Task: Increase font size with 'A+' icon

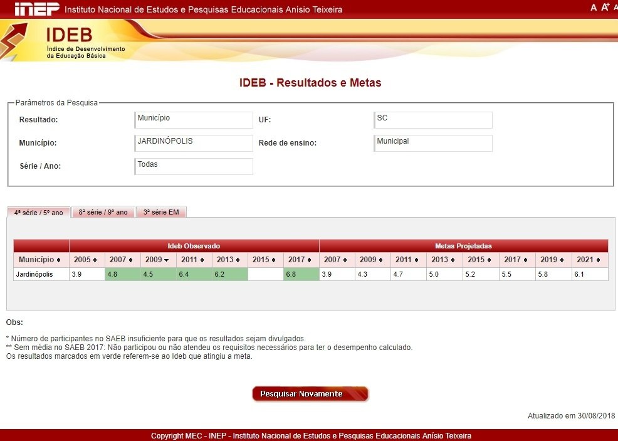Action: 605,8
